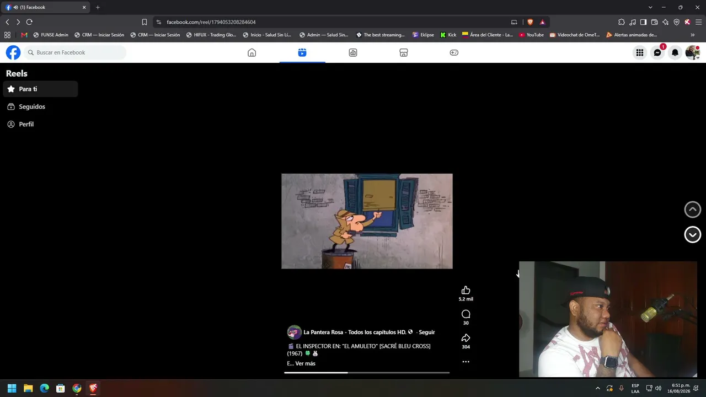Select Para ti in Reels sidebar

click(40, 89)
